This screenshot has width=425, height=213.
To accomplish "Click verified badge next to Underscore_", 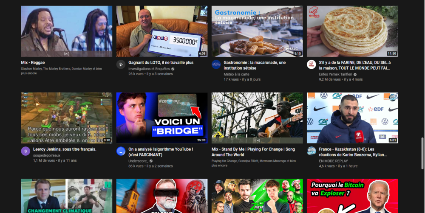I will tap(151, 161).
